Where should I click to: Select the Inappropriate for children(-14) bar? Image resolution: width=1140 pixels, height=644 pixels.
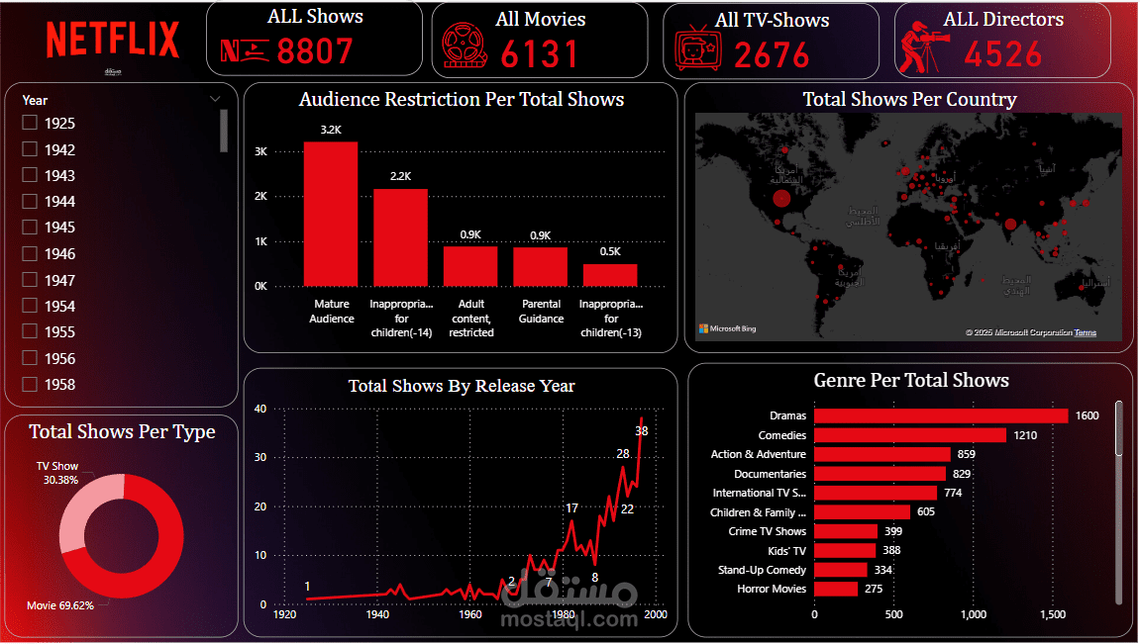click(400, 238)
